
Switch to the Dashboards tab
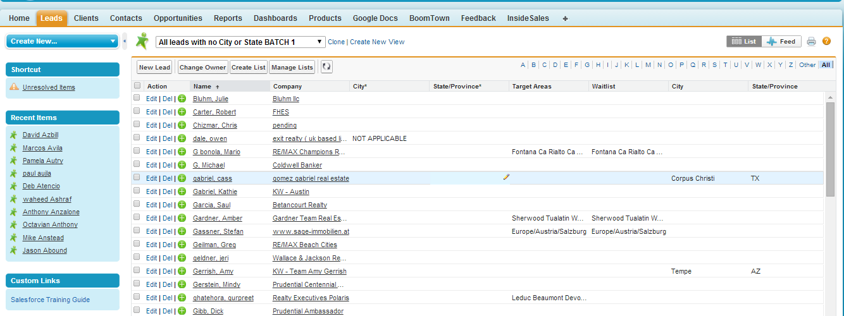pyautogui.click(x=275, y=18)
